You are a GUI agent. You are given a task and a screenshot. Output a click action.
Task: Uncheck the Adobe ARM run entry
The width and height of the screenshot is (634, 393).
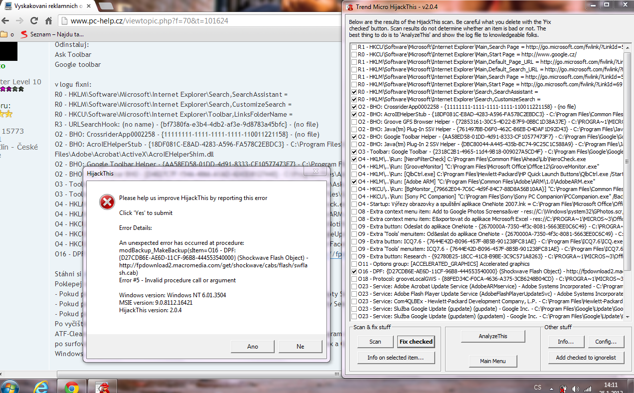354,182
